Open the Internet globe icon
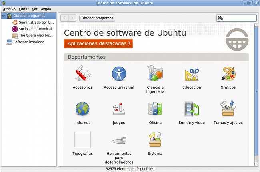The width and height of the screenshot is (260, 172). click(82, 109)
